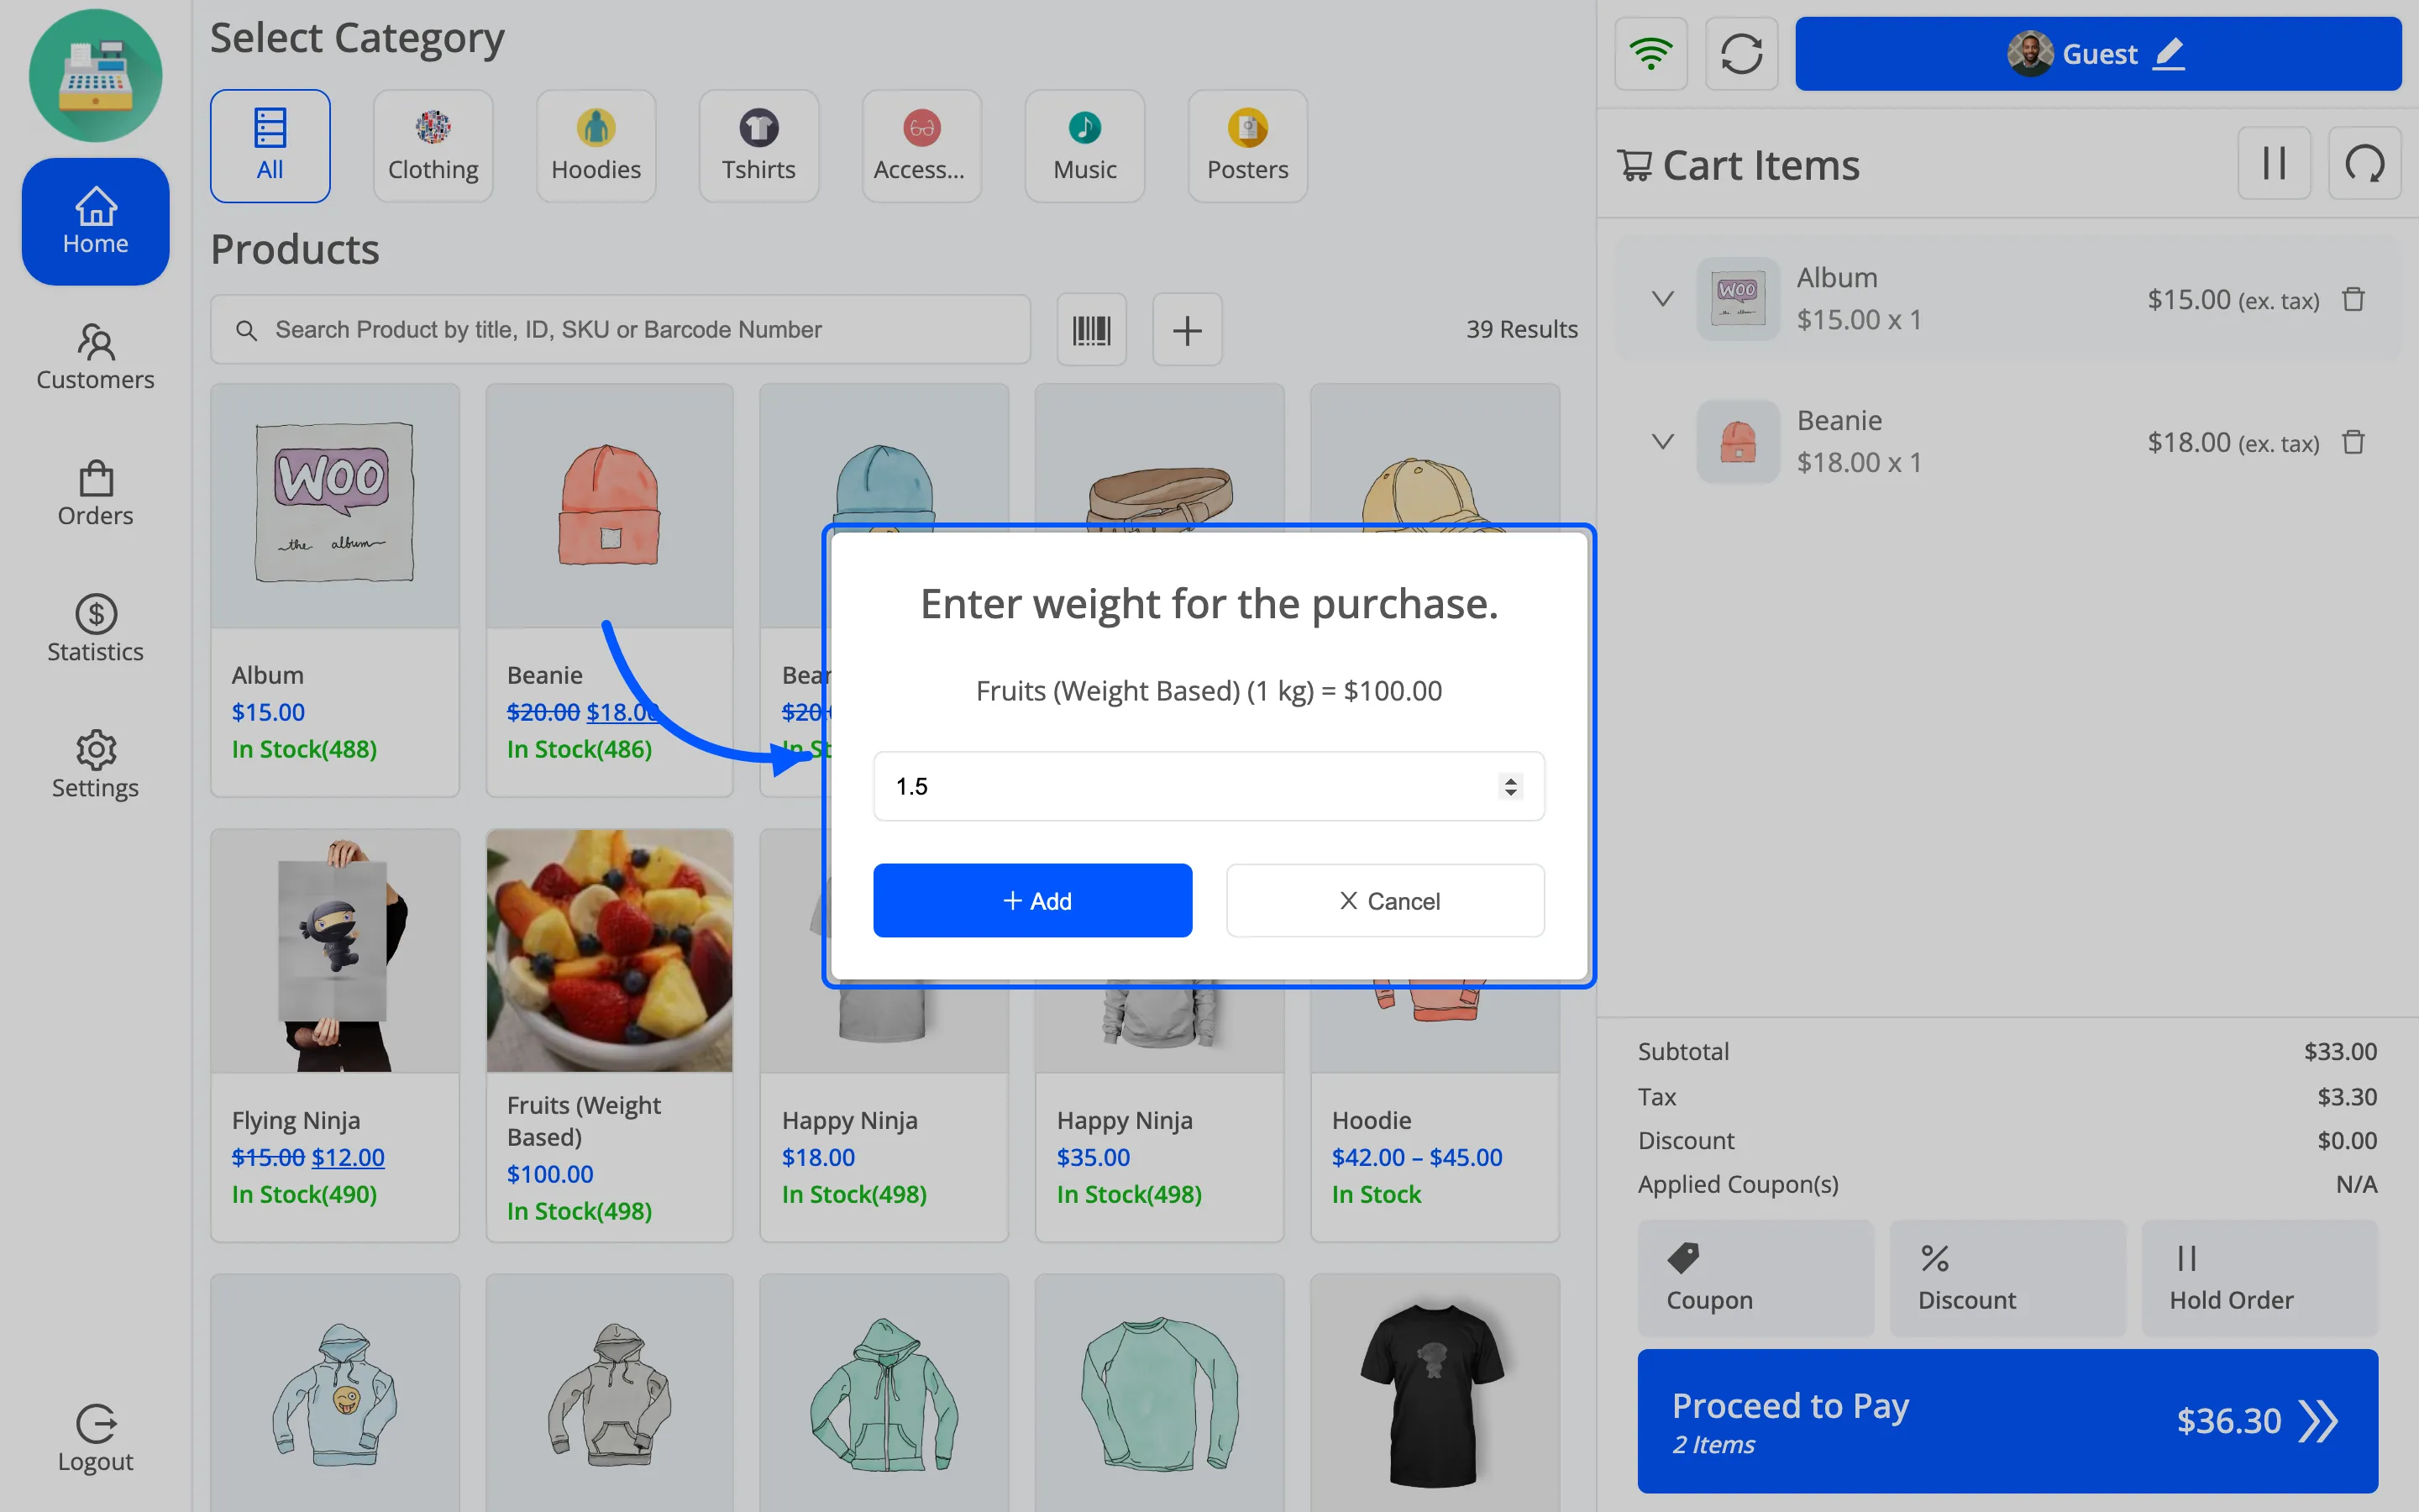Click the Guest customer button
Screen dimensions: 2419x1512
(2097, 53)
